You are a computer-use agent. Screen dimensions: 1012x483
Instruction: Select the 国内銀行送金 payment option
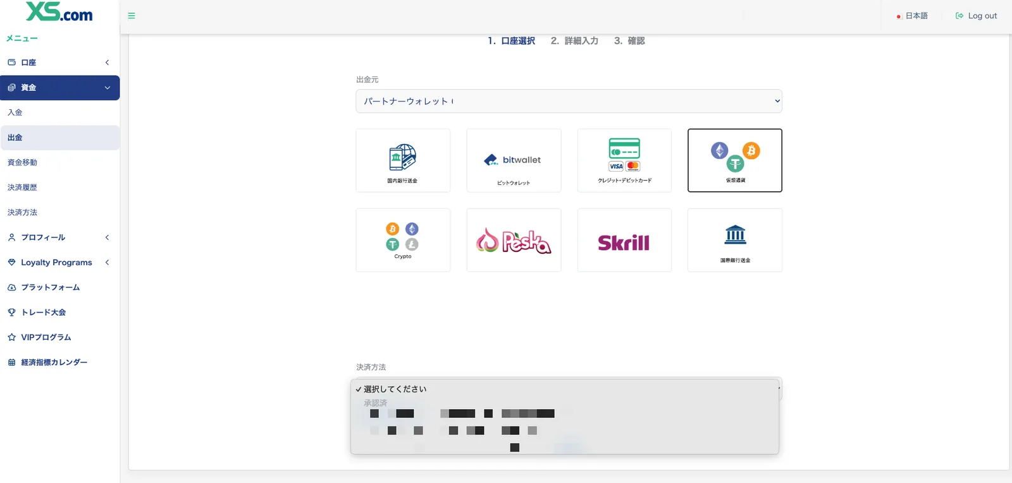tap(403, 160)
